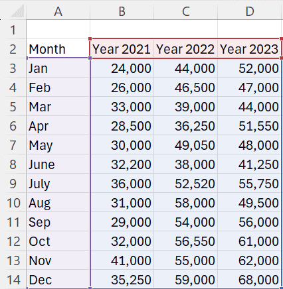Select column D header
This screenshot has height=289, width=283.
pos(250,11)
